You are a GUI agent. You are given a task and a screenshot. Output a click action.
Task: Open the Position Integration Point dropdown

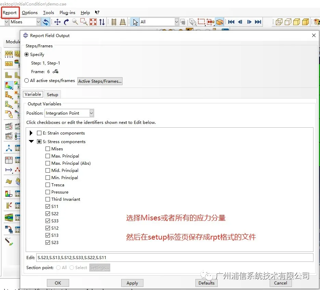click(69, 113)
